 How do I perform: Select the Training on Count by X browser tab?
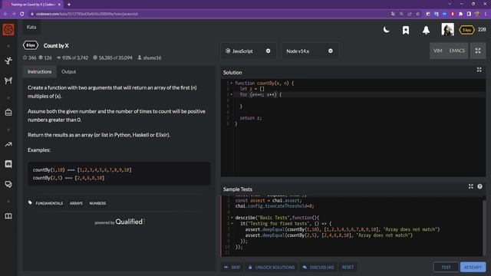point(33,5)
